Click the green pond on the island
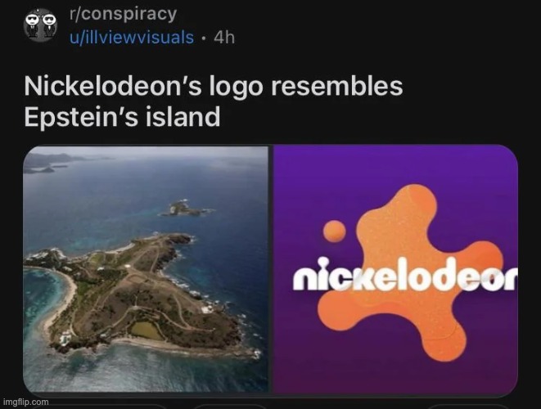Image resolution: width=541 pixels, height=409 pixels. coord(147,330)
